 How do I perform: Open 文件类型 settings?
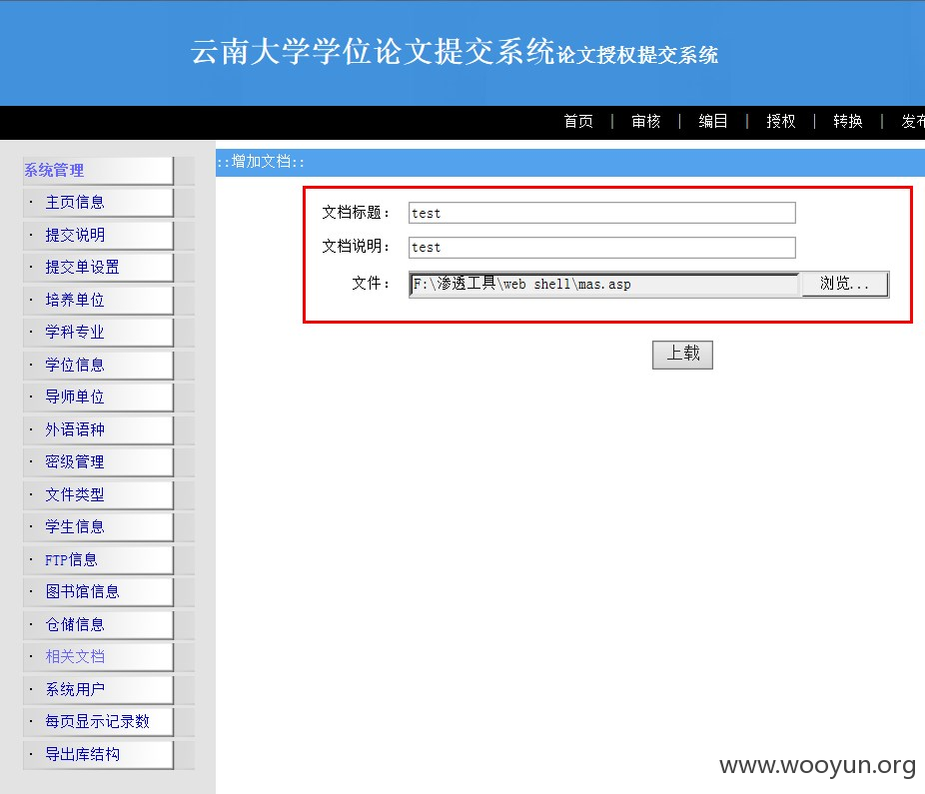click(x=75, y=494)
